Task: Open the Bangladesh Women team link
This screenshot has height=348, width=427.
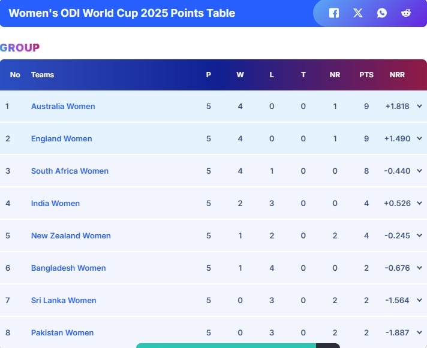Action: point(68,268)
